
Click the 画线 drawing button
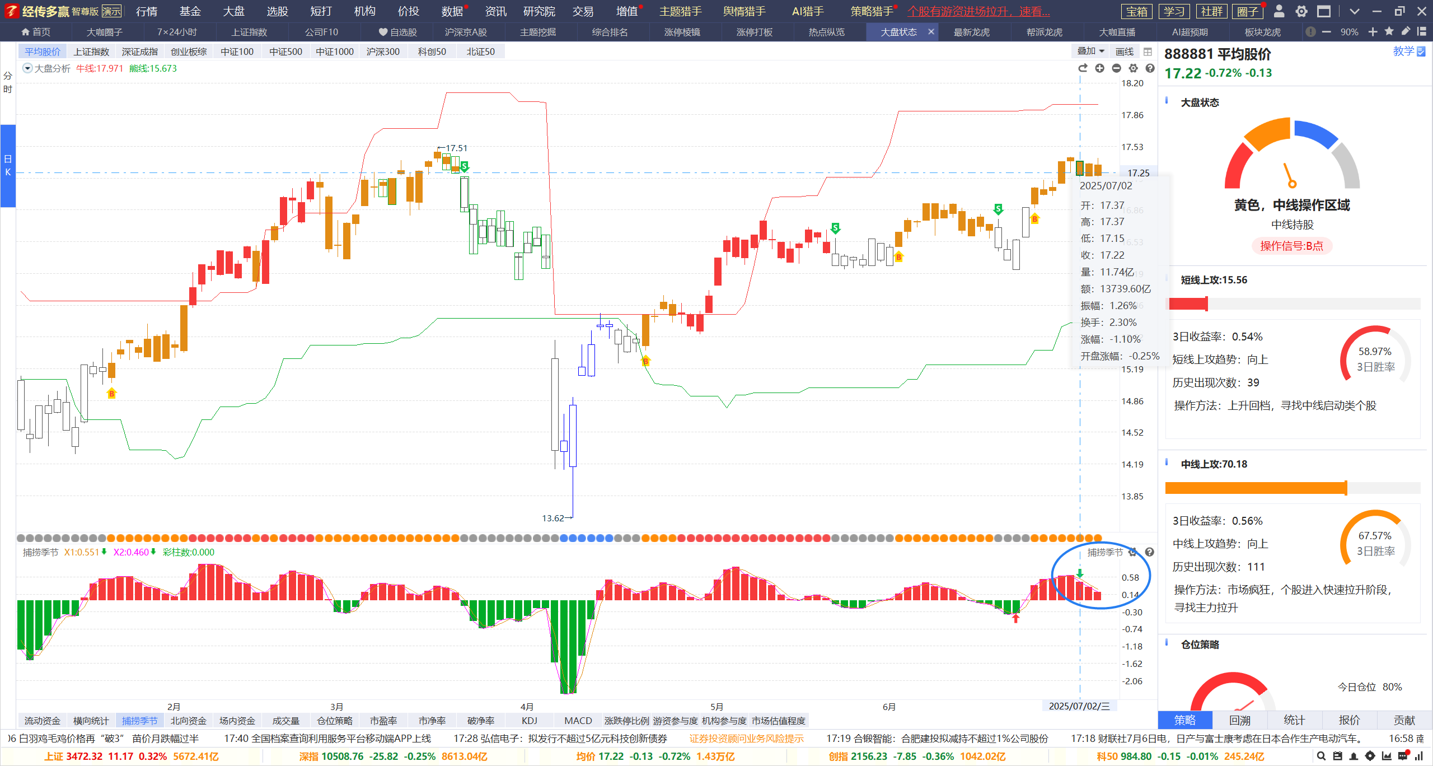coord(1124,52)
